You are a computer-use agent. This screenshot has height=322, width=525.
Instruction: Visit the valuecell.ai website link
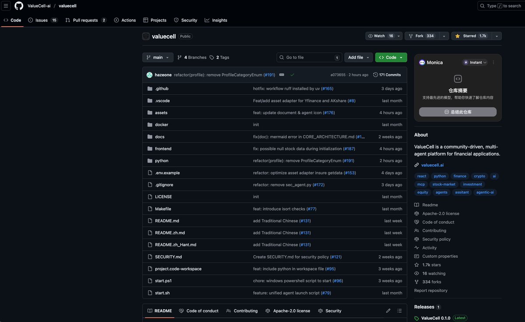pyautogui.click(x=432, y=165)
